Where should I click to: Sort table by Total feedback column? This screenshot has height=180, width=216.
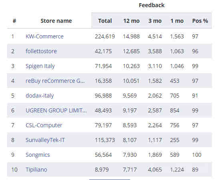(105, 21)
